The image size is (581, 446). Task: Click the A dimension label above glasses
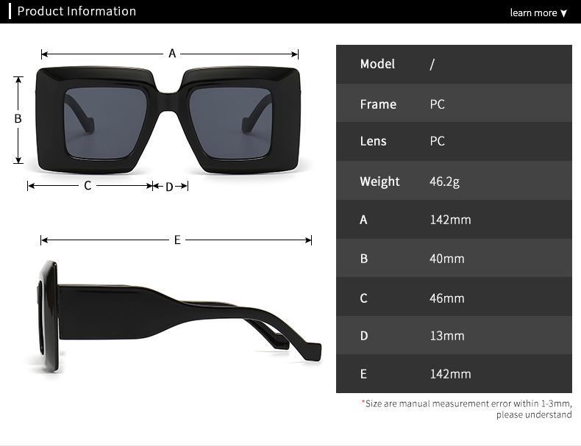pyautogui.click(x=172, y=54)
